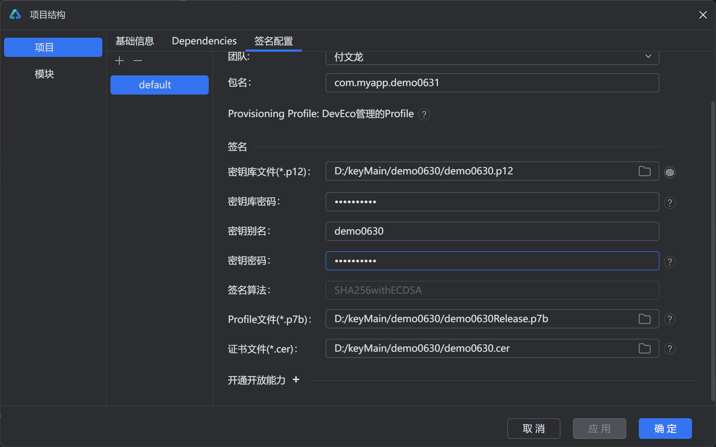This screenshot has width=716, height=447.
Task: Click the add signing config plus icon
Action: pos(119,61)
